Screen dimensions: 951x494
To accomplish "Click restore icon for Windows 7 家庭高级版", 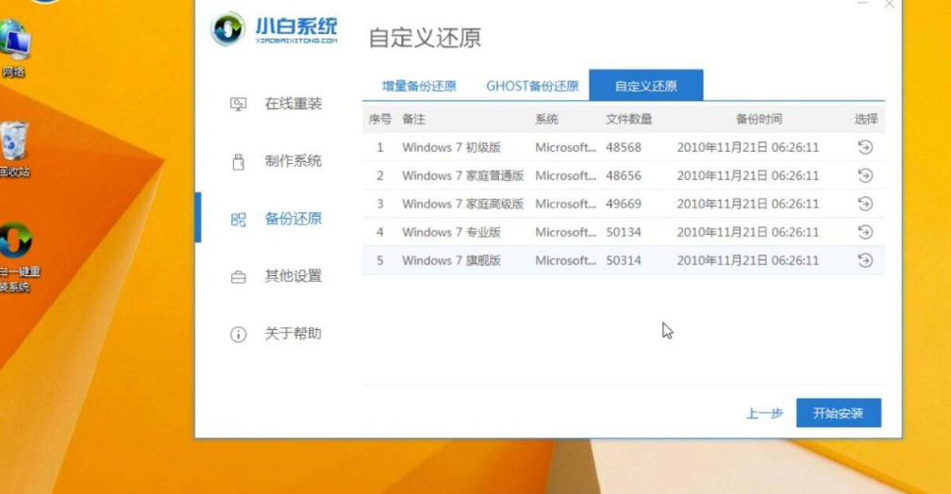I will [x=865, y=204].
